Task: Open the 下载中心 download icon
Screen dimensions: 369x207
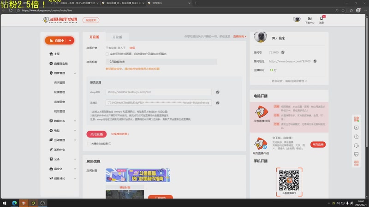Action: pyautogui.click(x=309, y=18)
